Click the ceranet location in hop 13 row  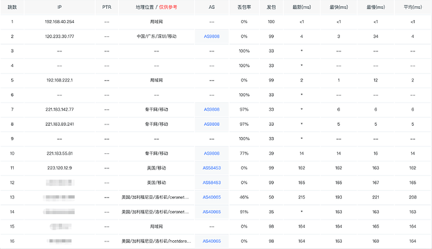[x=155, y=197]
